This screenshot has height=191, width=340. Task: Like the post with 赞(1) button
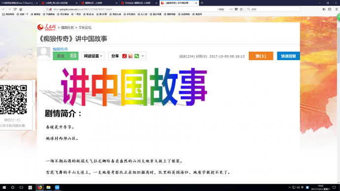(x=261, y=56)
